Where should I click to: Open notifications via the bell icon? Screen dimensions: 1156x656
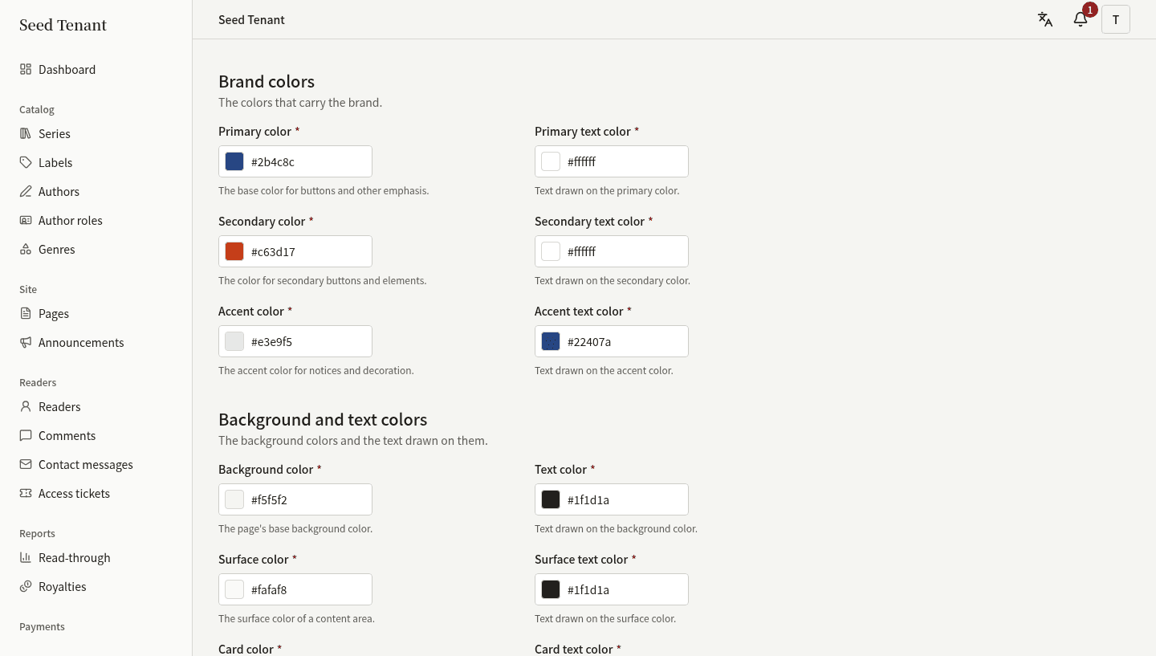(1081, 20)
